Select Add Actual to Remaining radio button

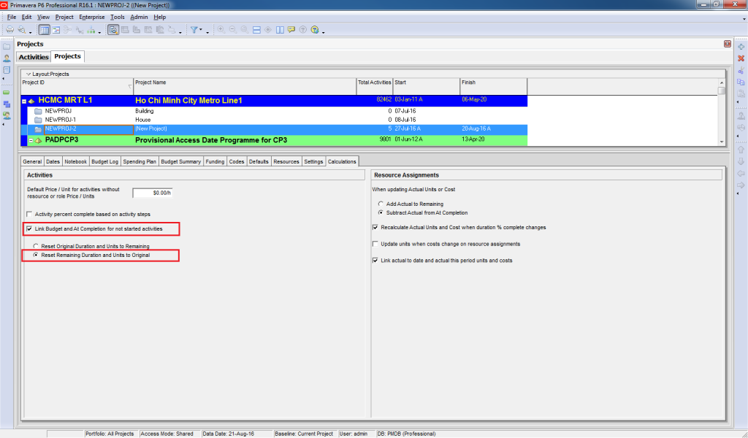pyautogui.click(x=381, y=204)
